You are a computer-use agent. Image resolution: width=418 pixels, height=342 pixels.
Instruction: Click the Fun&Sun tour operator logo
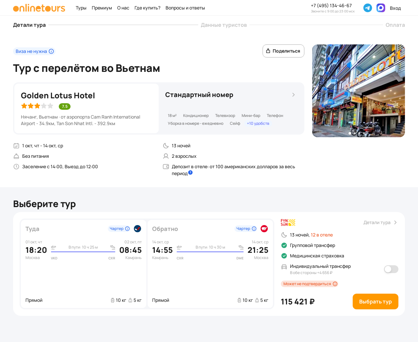pos(288,222)
